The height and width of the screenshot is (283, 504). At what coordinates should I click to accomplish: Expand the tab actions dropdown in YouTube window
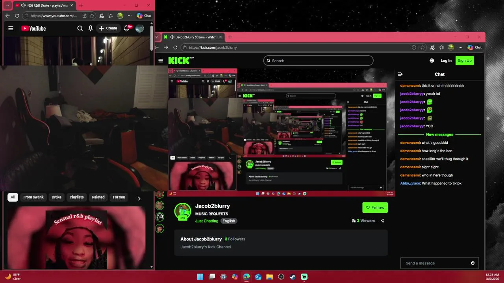tap(7, 6)
